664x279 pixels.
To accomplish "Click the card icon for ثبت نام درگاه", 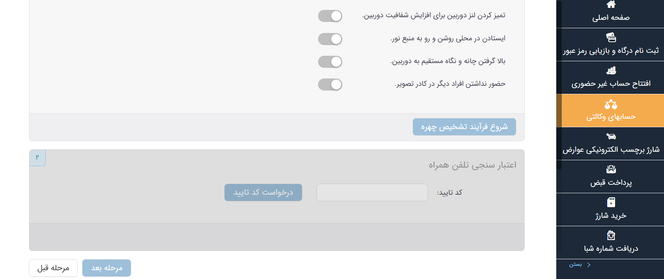I will coord(610,37).
